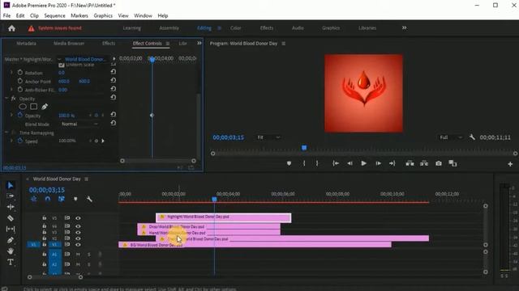
Task: Play the program monitor
Action: tap(363, 163)
